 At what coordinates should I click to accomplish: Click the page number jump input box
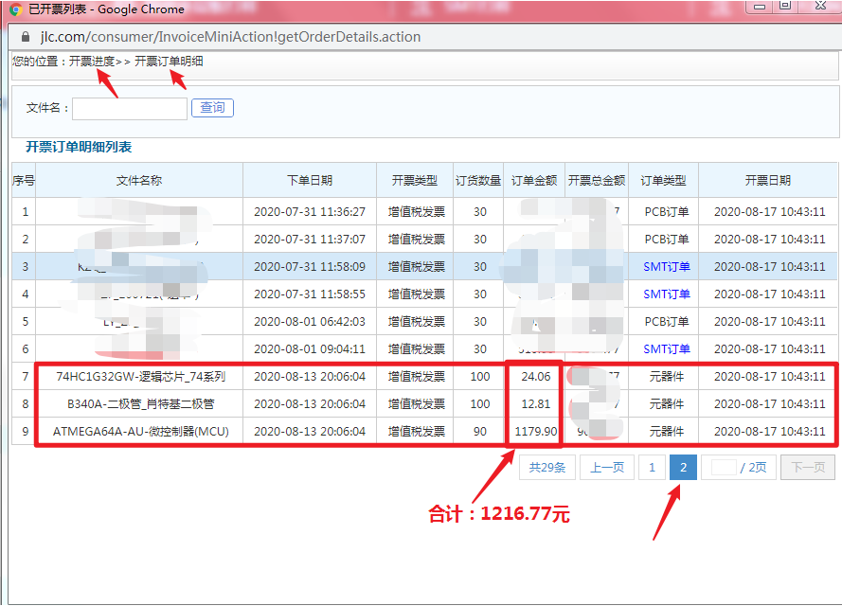[724, 467]
